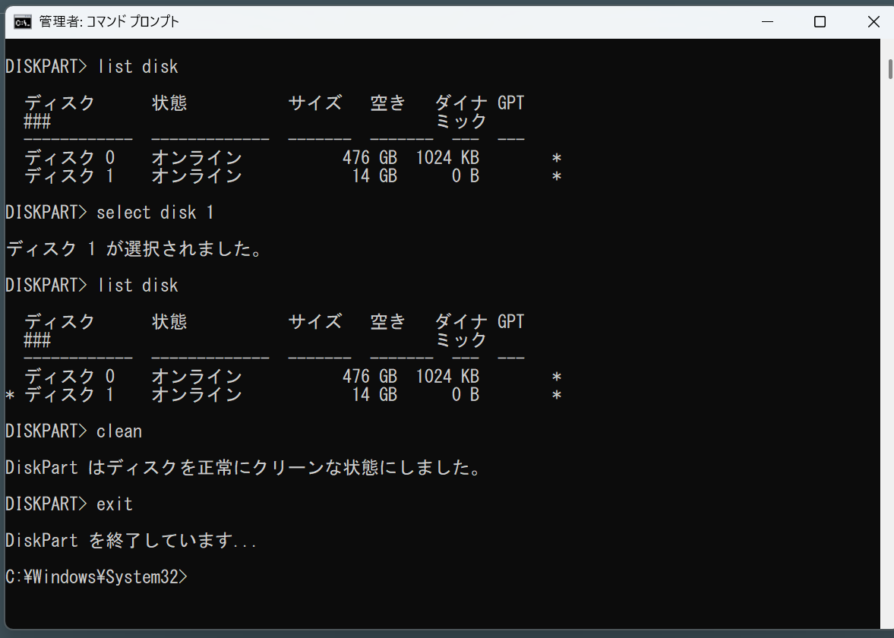Image resolution: width=894 pixels, height=638 pixels.
Task: Click the 14 GB size in the asterisk-marked row
Action: coord(374,395)
